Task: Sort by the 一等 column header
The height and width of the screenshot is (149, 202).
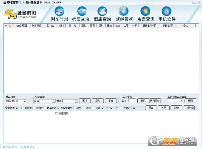Action: coord(134,26)
